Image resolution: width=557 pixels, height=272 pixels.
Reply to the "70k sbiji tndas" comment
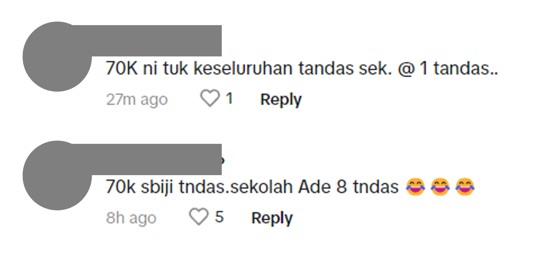point(272,218)
